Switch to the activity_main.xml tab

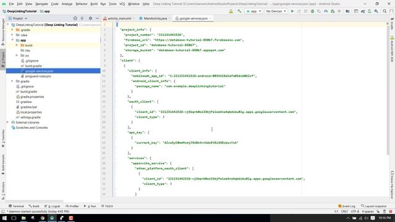[x=117, y=18]
